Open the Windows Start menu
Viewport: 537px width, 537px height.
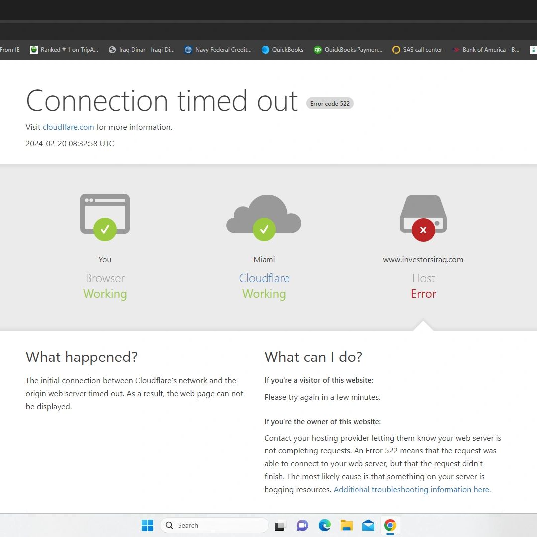[x=147, y=525]
